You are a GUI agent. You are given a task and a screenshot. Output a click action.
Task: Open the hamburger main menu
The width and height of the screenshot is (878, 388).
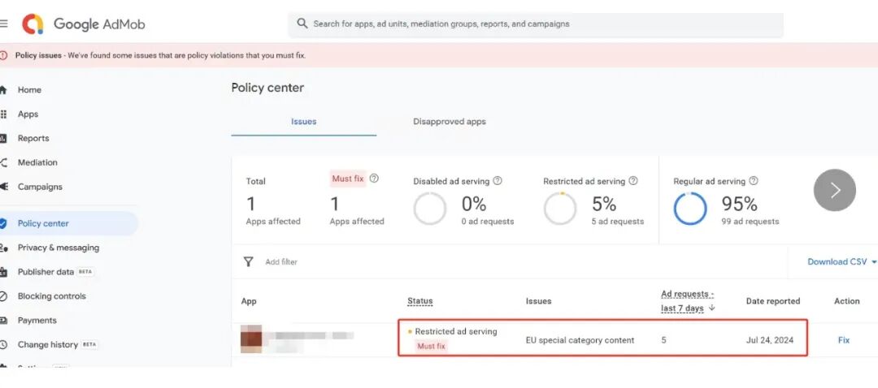(3, 24)
